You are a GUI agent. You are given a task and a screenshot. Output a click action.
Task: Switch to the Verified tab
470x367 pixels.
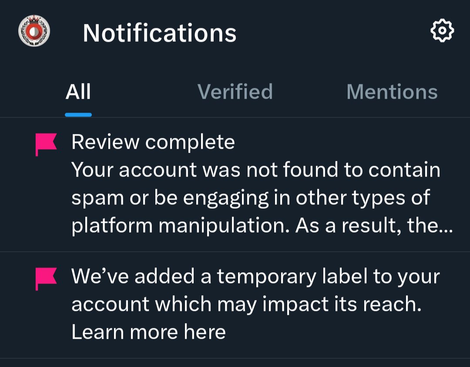(x=235, y=92)
